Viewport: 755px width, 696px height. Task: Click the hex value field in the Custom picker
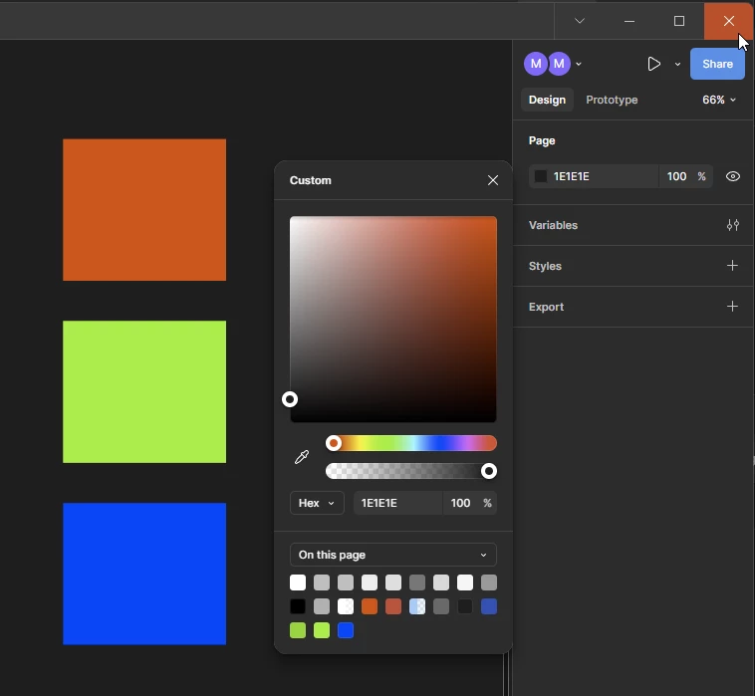click(x=397, y=503)
